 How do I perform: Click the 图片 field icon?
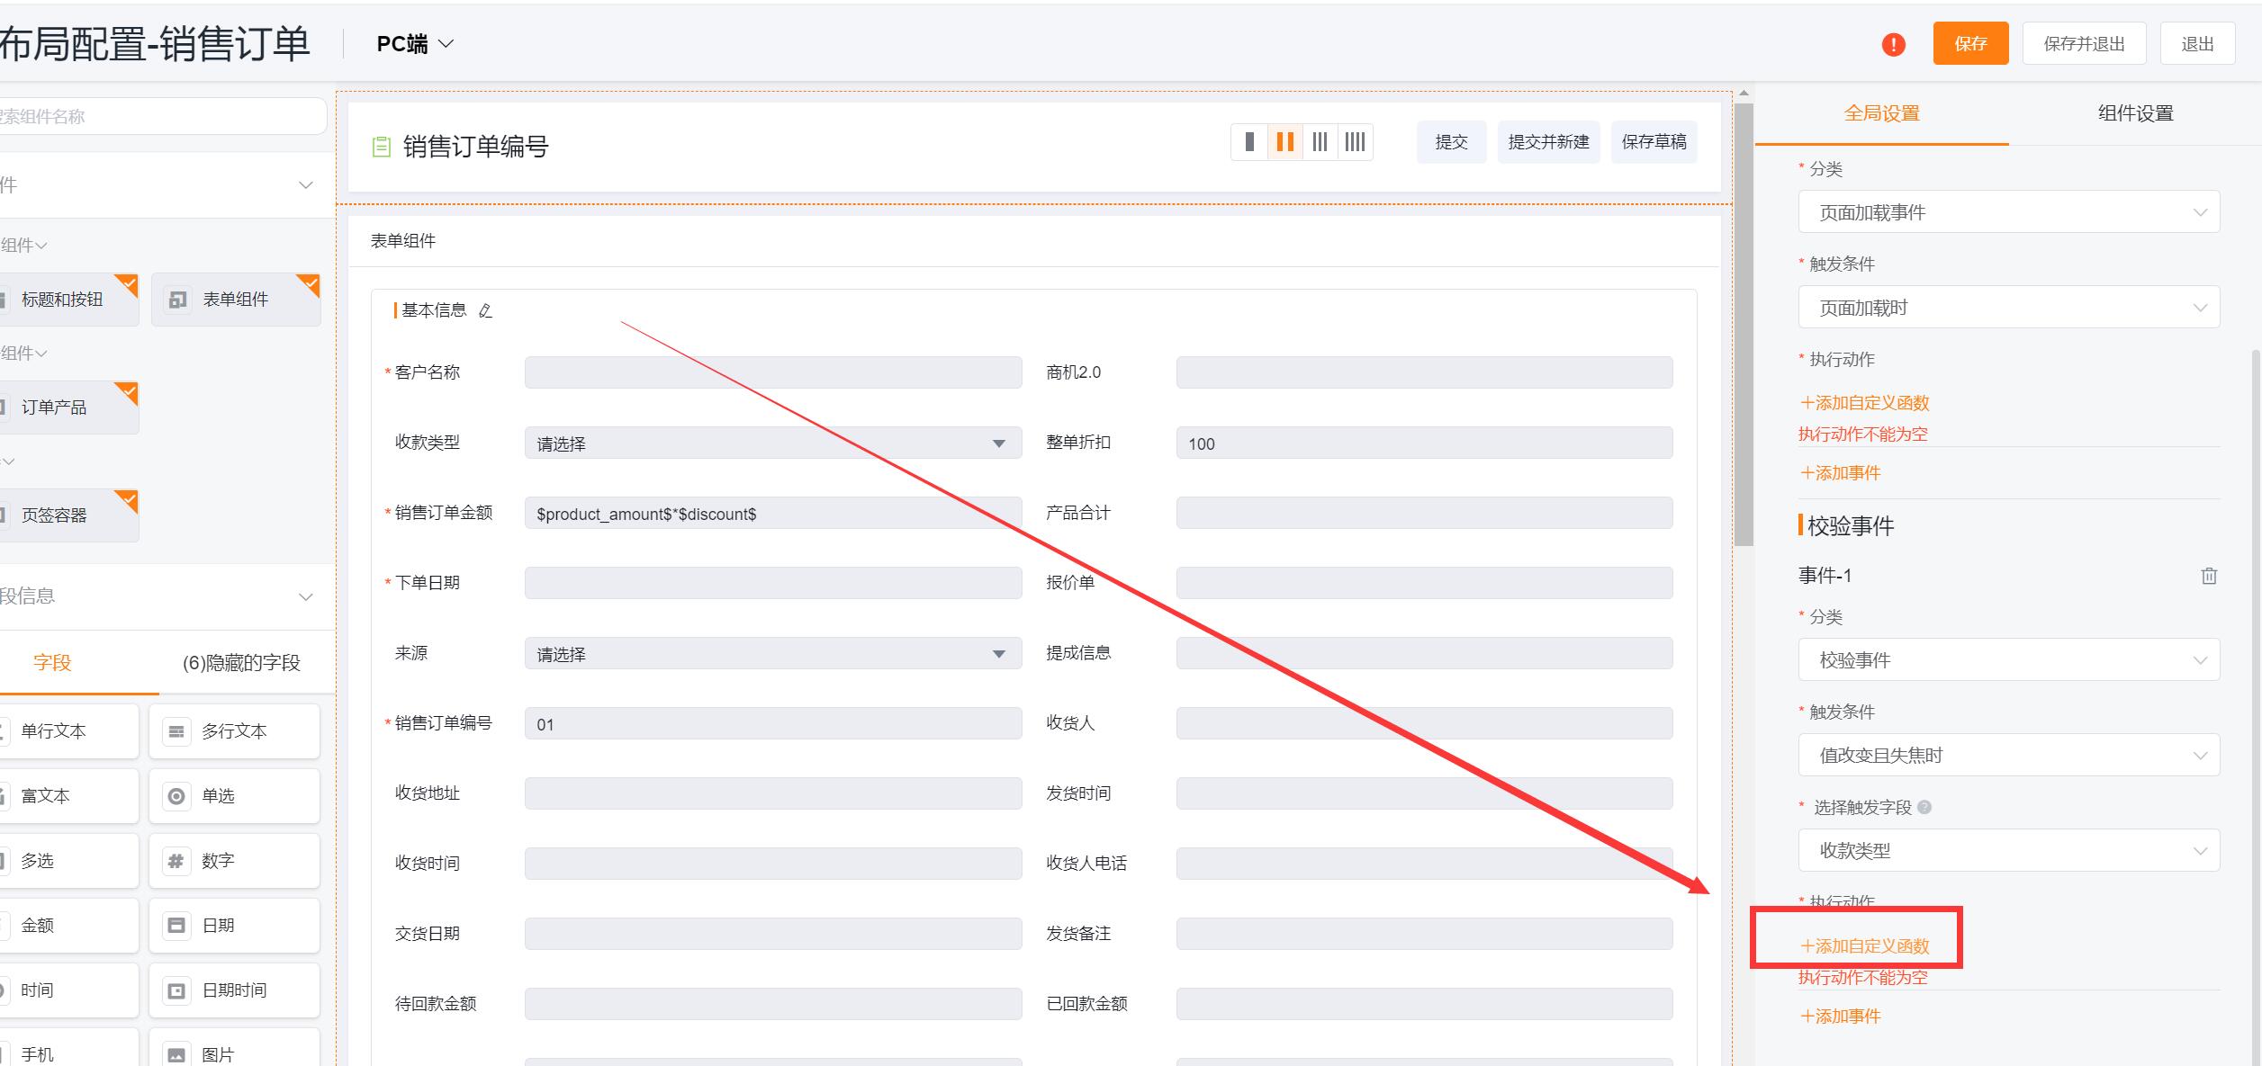[x=176, y=1054]
